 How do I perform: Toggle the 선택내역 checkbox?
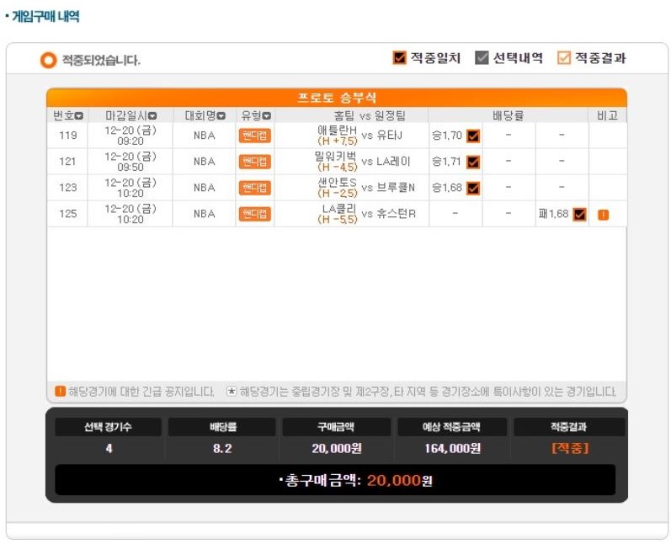482,58
